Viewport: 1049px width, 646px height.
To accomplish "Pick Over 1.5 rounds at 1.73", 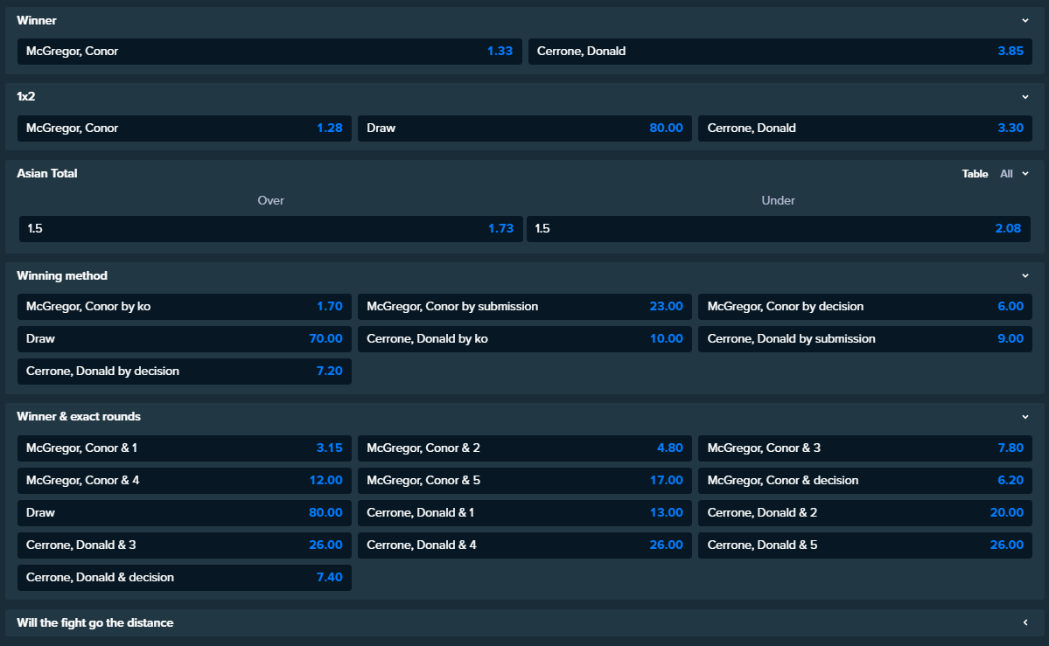I will (271, 229).
